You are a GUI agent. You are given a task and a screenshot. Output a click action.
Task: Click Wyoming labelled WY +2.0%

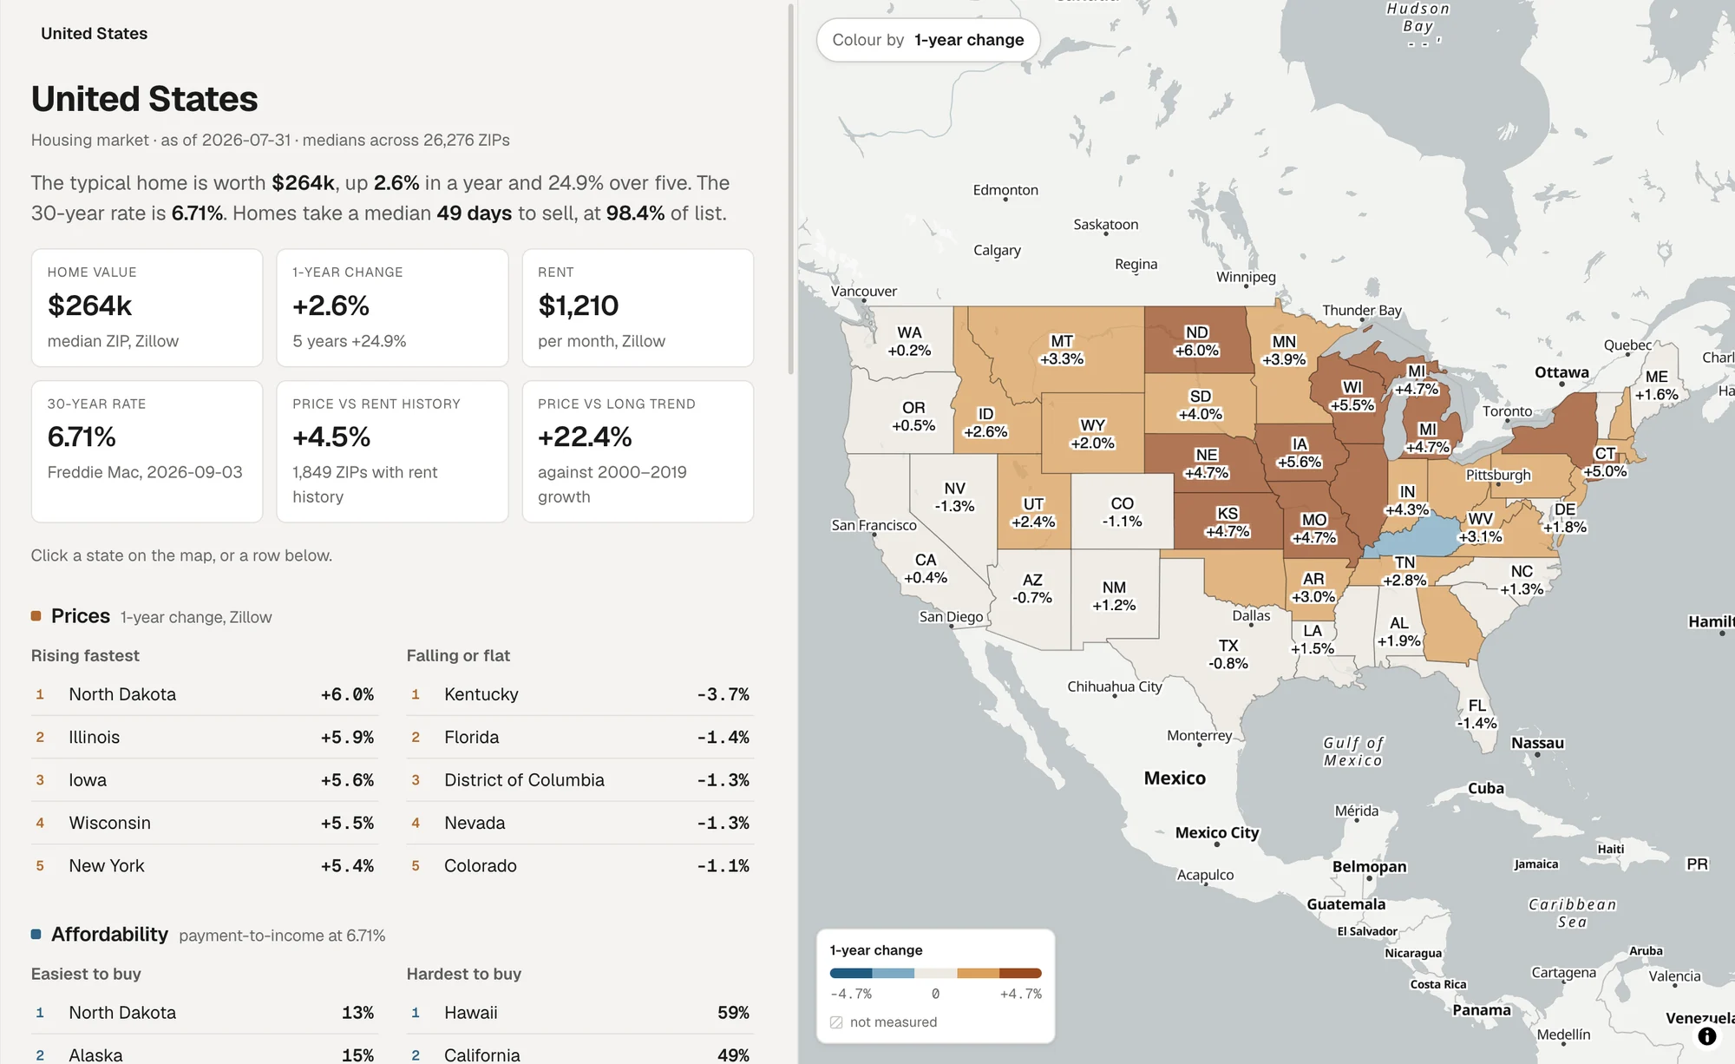1092,434
